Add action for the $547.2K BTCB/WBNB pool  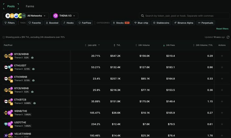[x=222, y=56]
